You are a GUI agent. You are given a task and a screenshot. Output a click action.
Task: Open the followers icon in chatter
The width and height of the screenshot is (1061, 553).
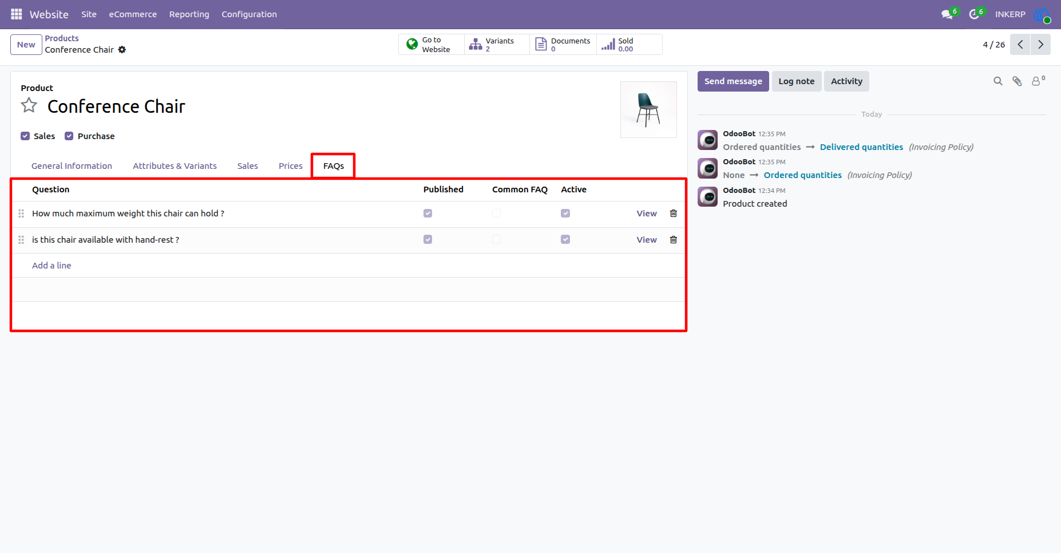1038,81
